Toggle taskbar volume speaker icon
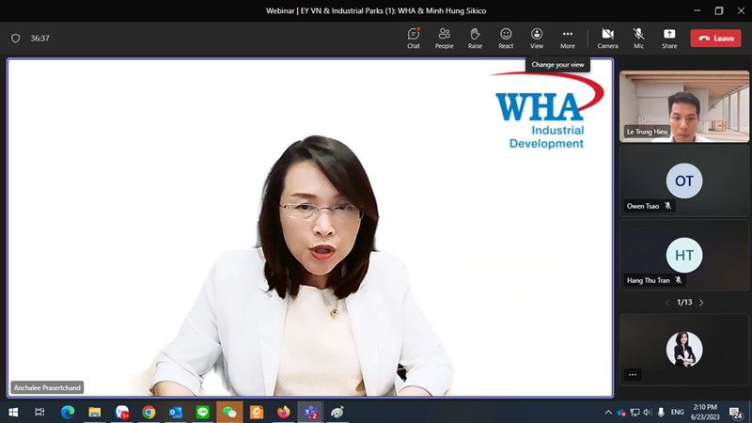The image size is (752, 423). tap(648, 412)
